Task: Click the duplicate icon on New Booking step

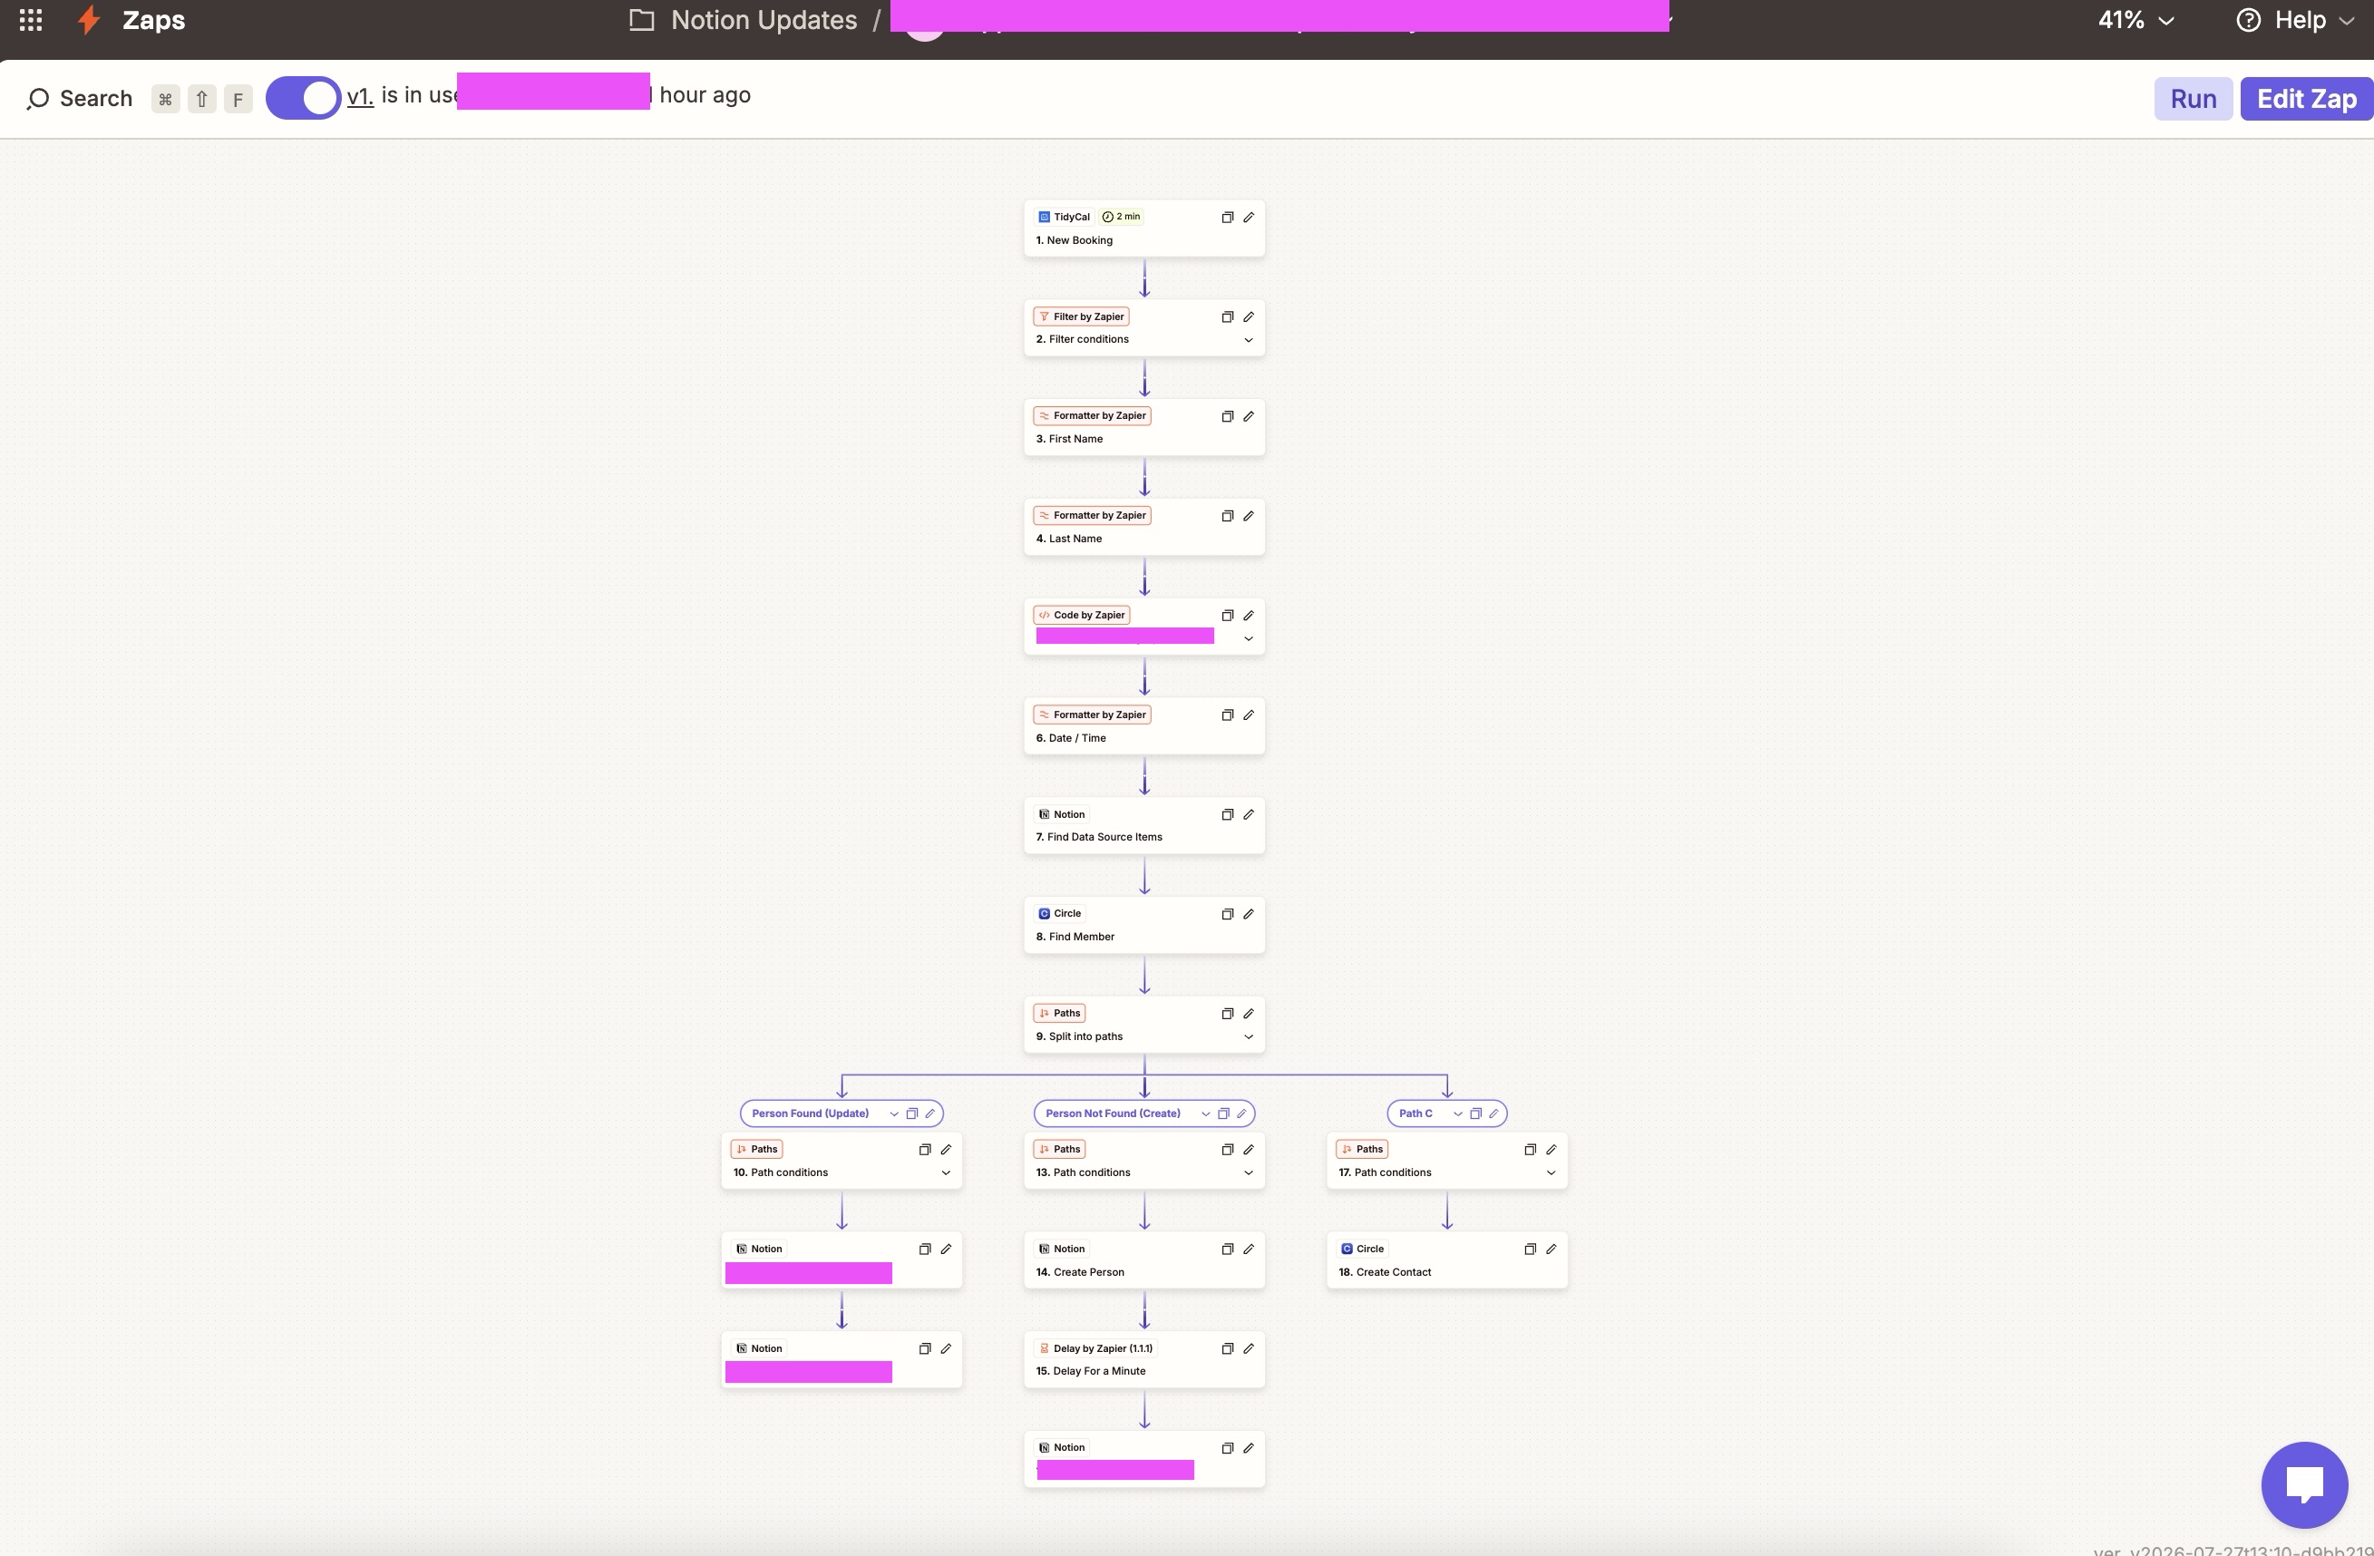Action: (1227, 217)
